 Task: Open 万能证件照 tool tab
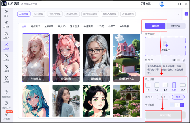click(128, 14)
